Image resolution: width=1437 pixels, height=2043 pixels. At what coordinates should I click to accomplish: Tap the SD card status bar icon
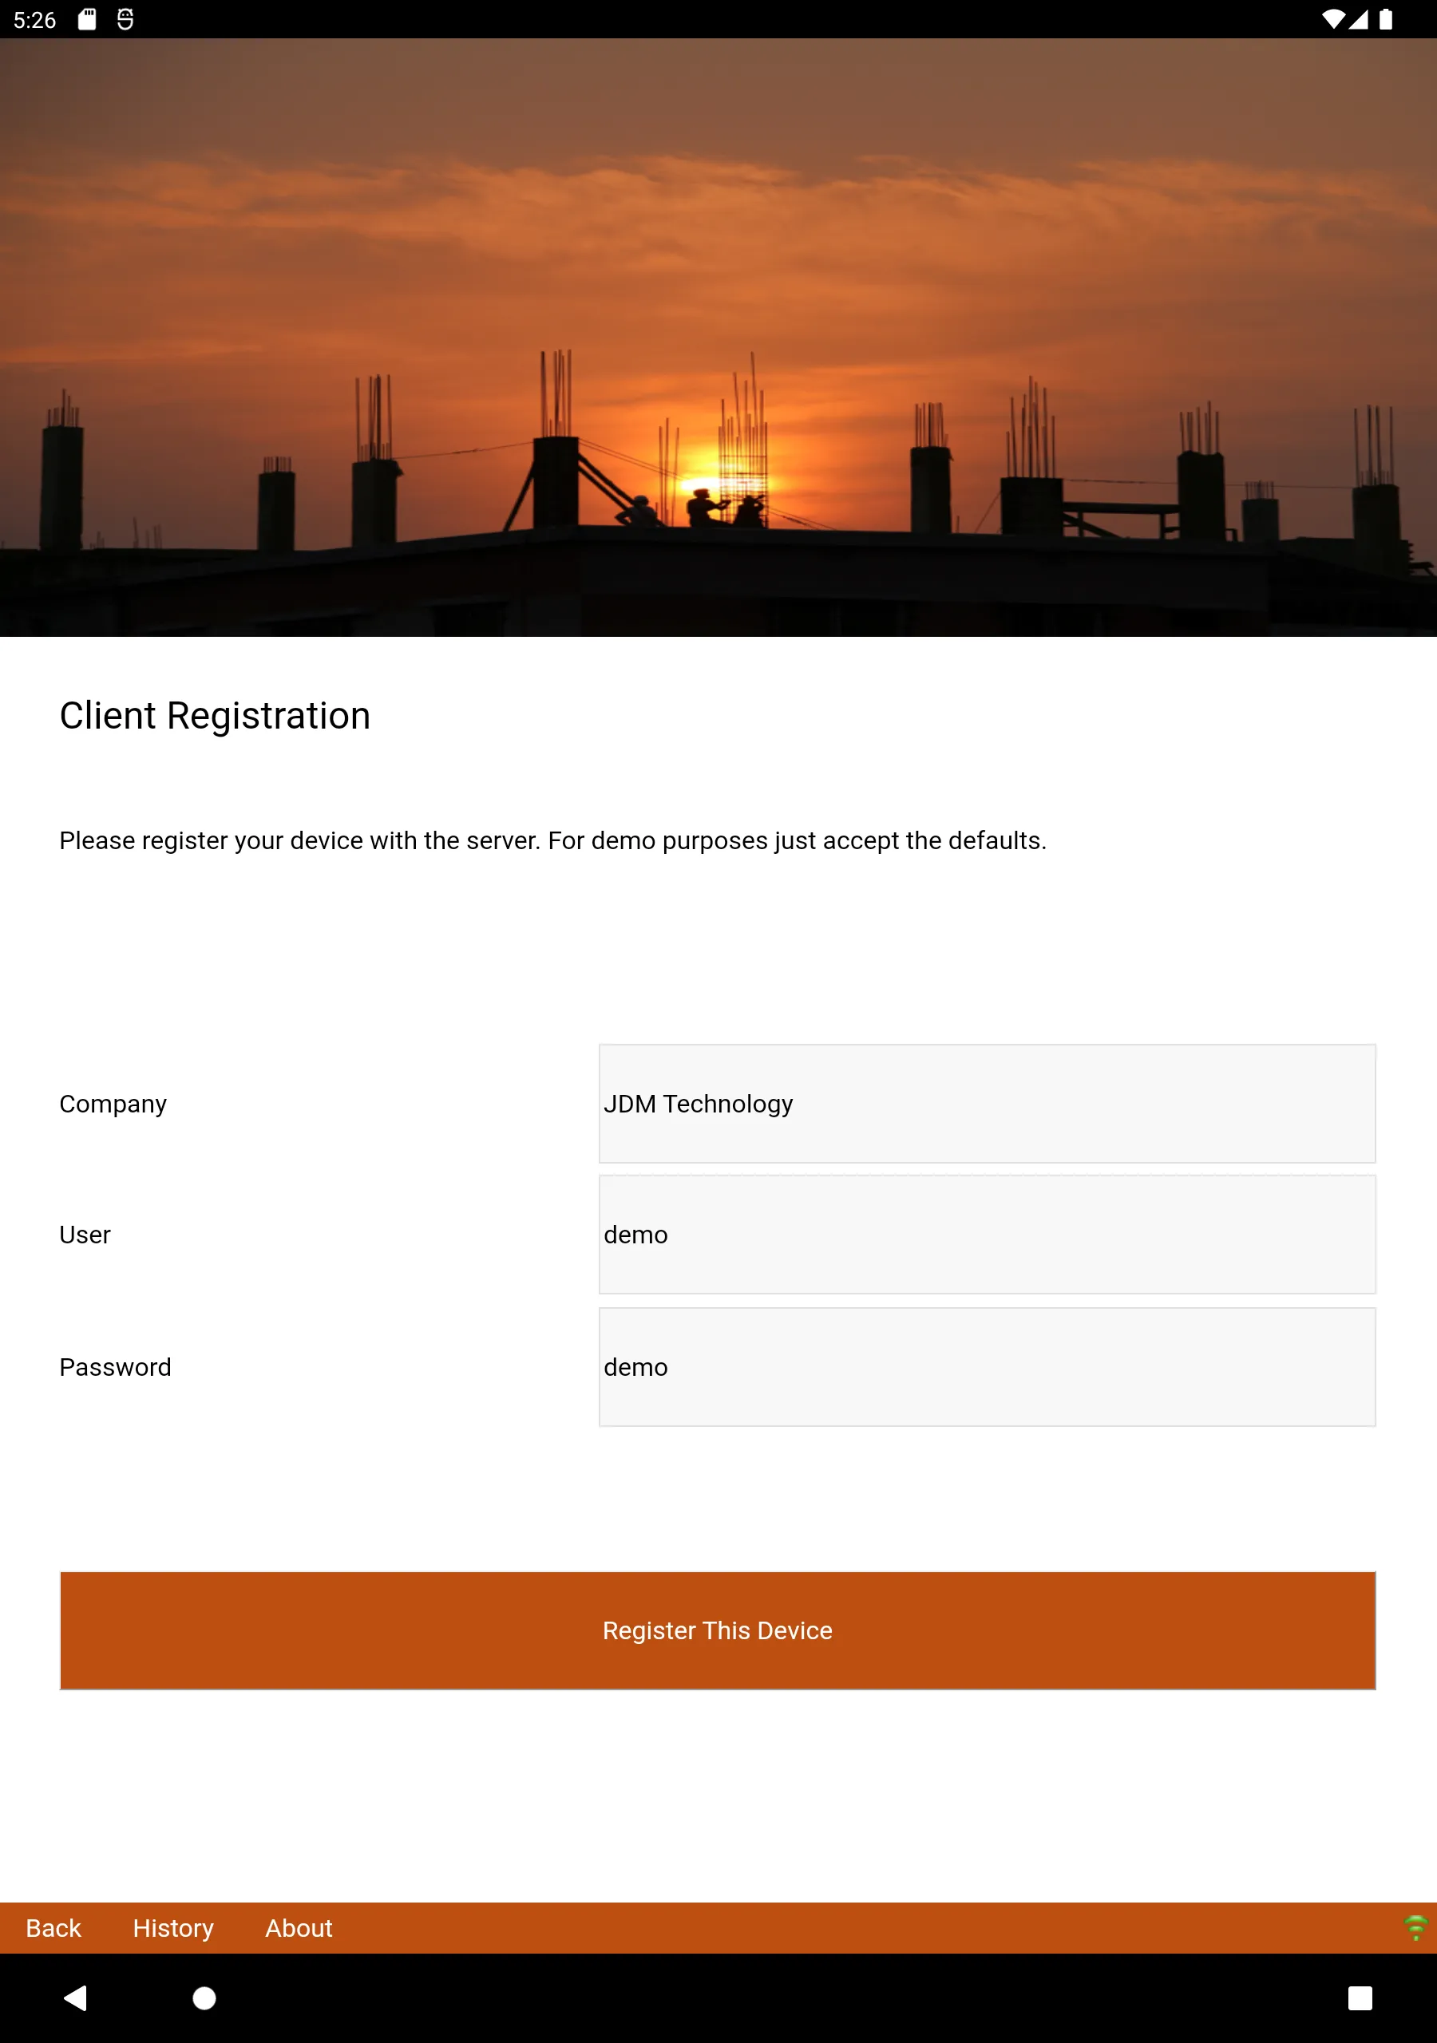tap(87, 20)
